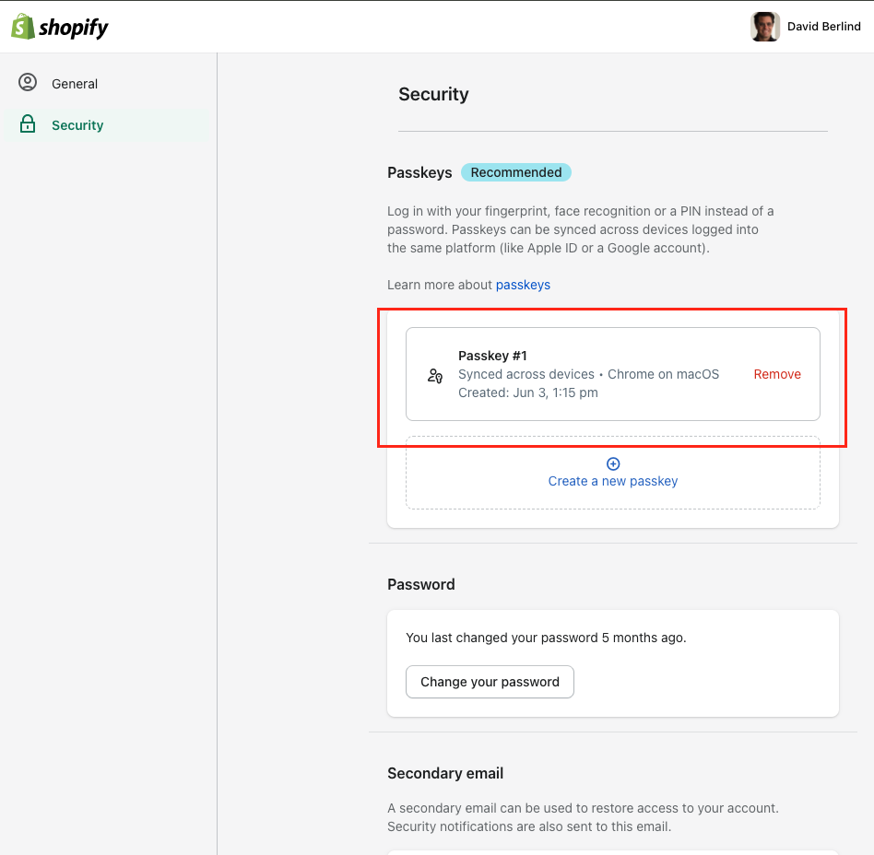Image resolution: width=874 pixels, height=855 pixels.
Task: Click the Security page heading
Action: (433, 94)
